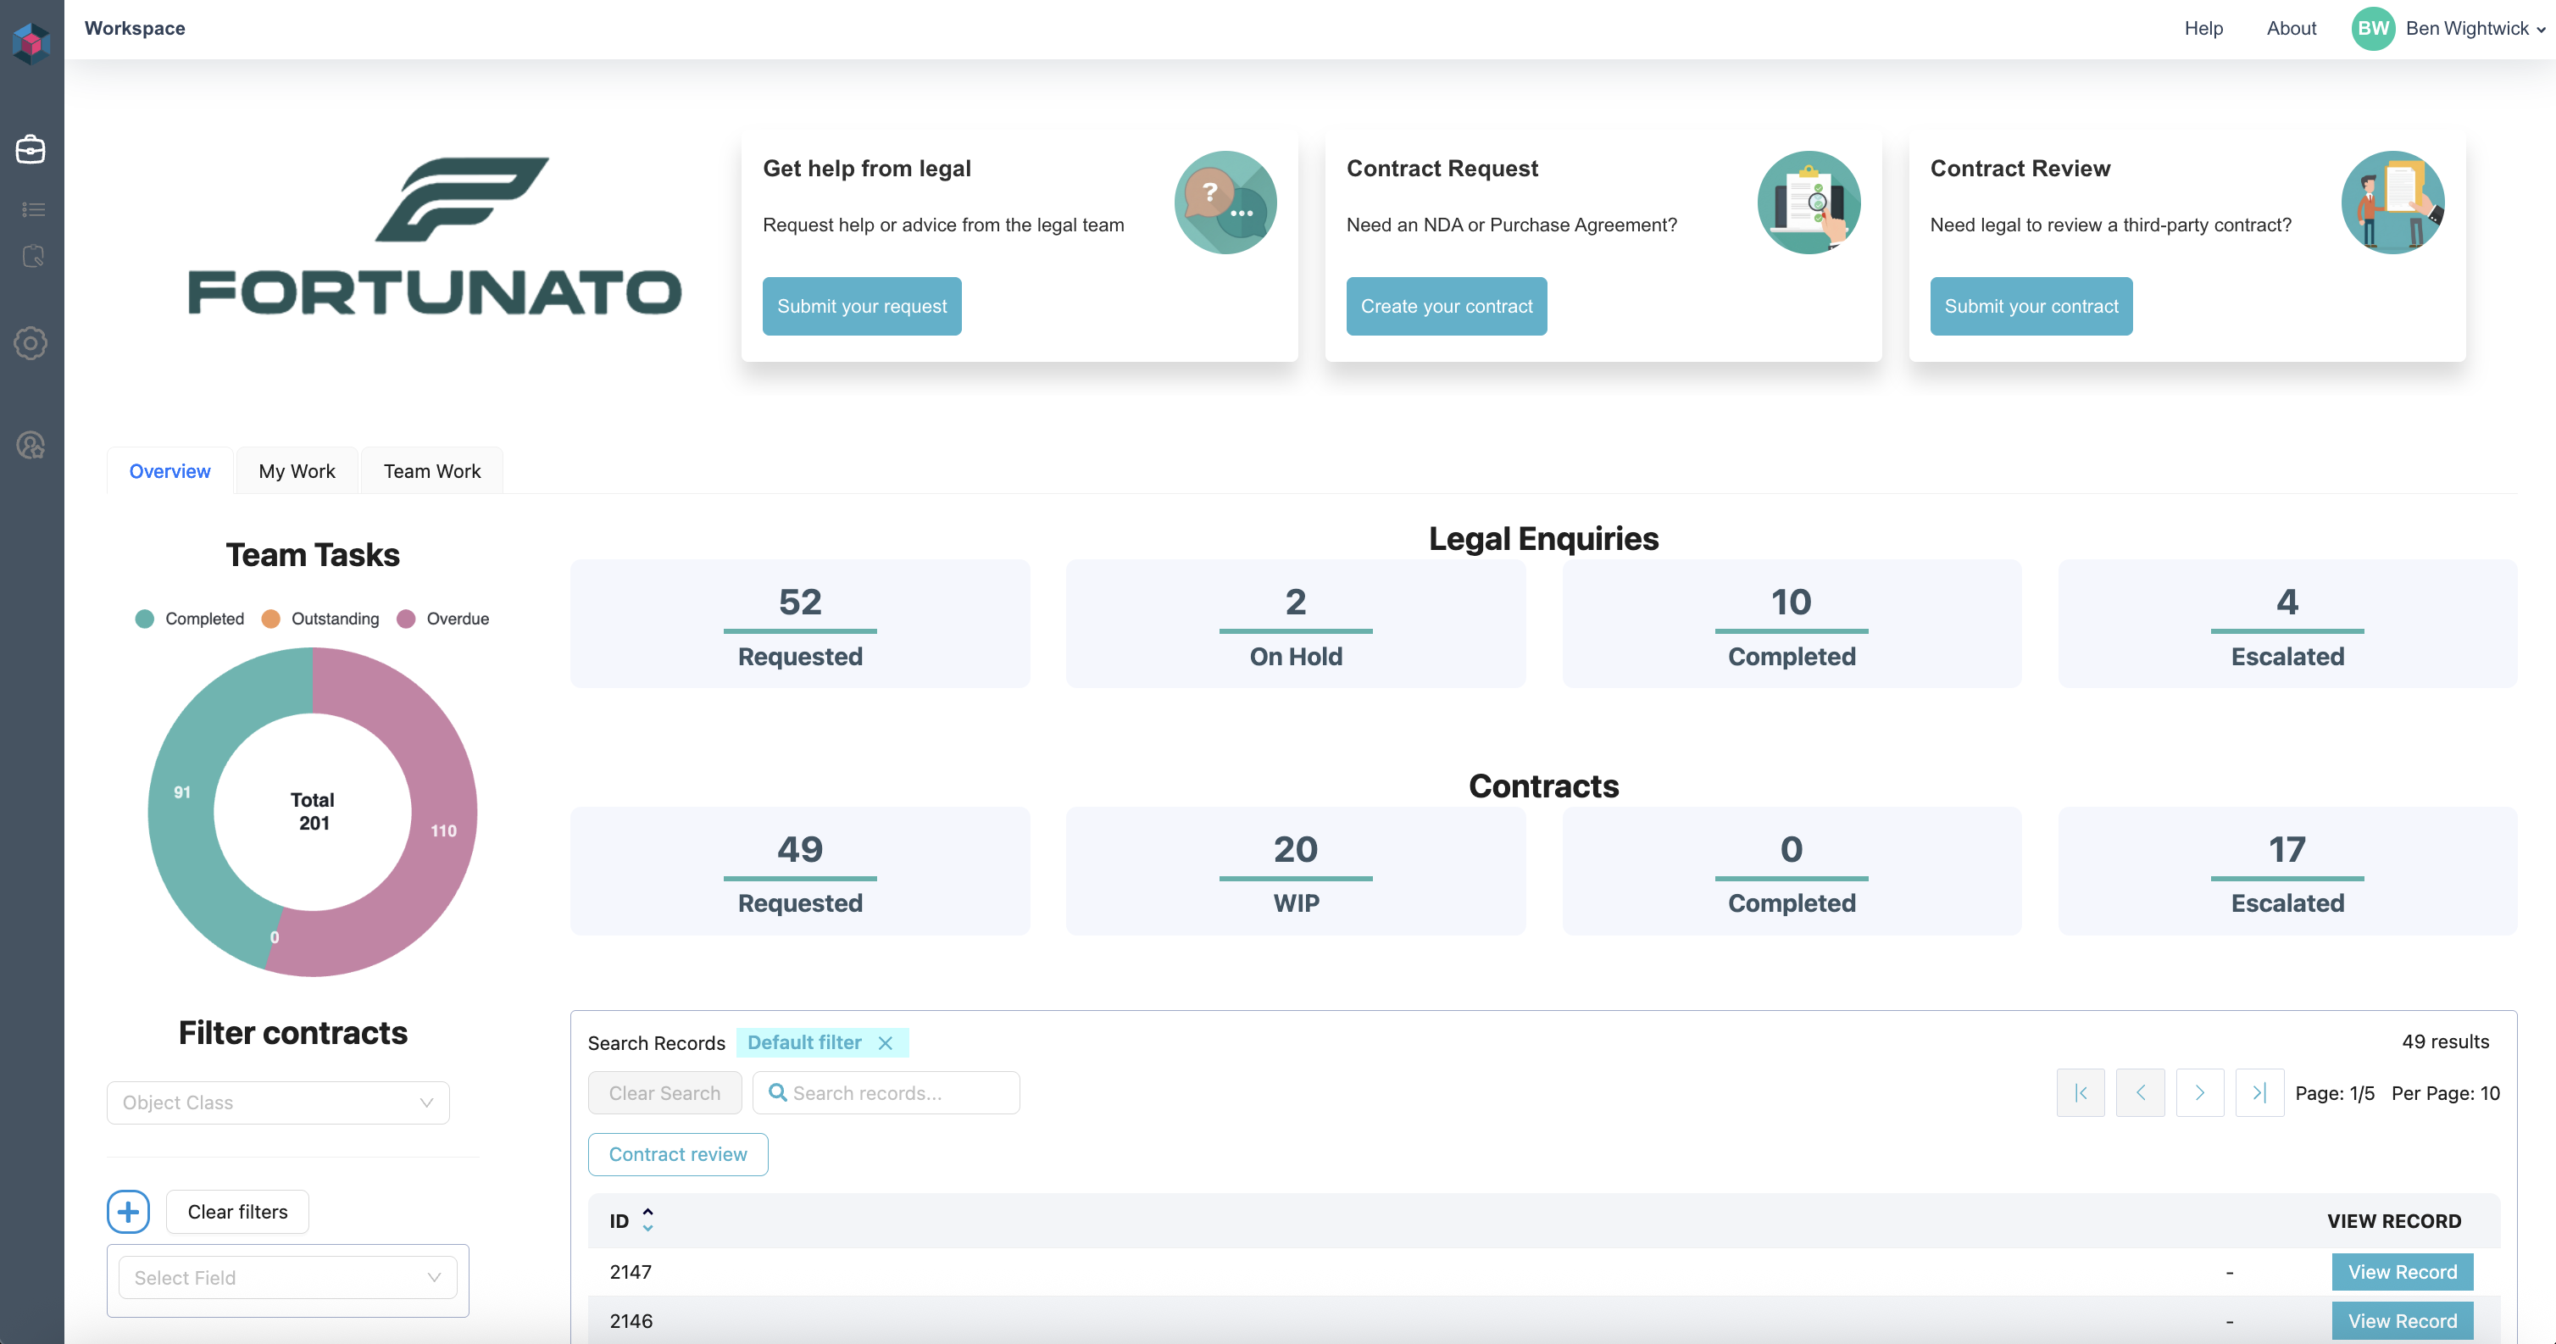
Task: Open the settings gear sidebar icon
Action: (31, 343)
